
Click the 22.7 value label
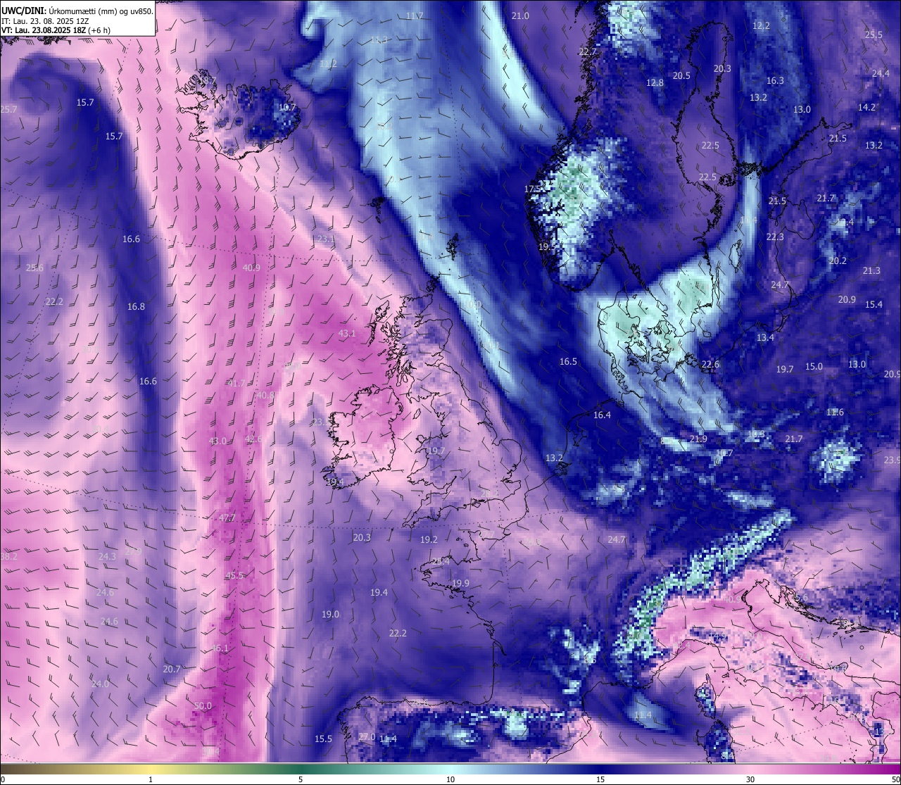[587, 51]
